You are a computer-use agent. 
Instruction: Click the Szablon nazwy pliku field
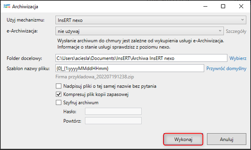coord(129,68)
